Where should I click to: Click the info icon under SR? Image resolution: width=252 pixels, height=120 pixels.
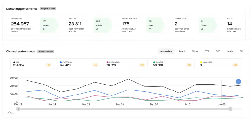click(202, 29)
